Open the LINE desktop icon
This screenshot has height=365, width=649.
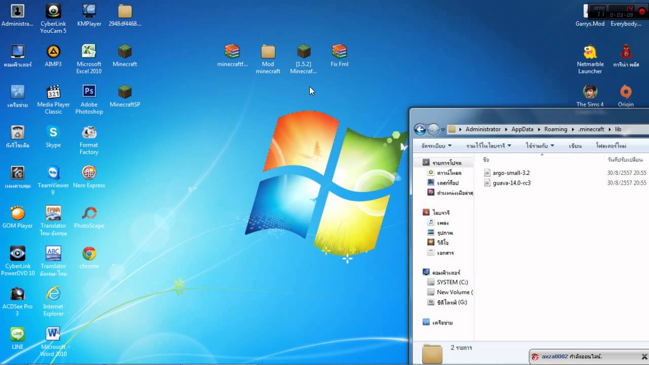18,338
